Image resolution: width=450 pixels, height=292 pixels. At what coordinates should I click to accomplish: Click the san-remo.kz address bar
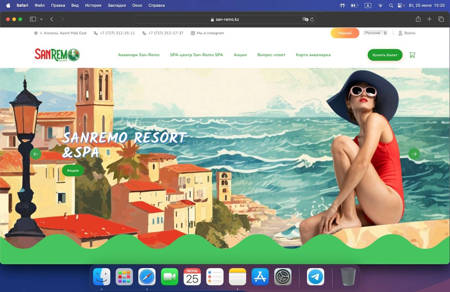(x=225, y=19)
